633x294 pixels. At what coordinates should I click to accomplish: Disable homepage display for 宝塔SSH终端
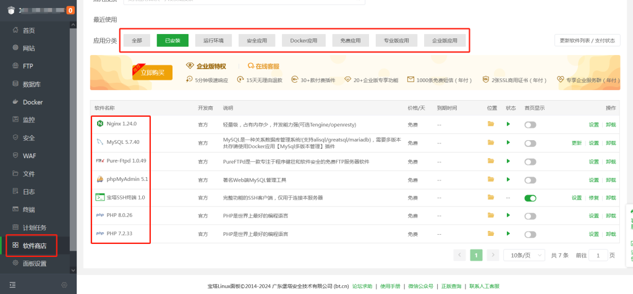click(530, 198)
